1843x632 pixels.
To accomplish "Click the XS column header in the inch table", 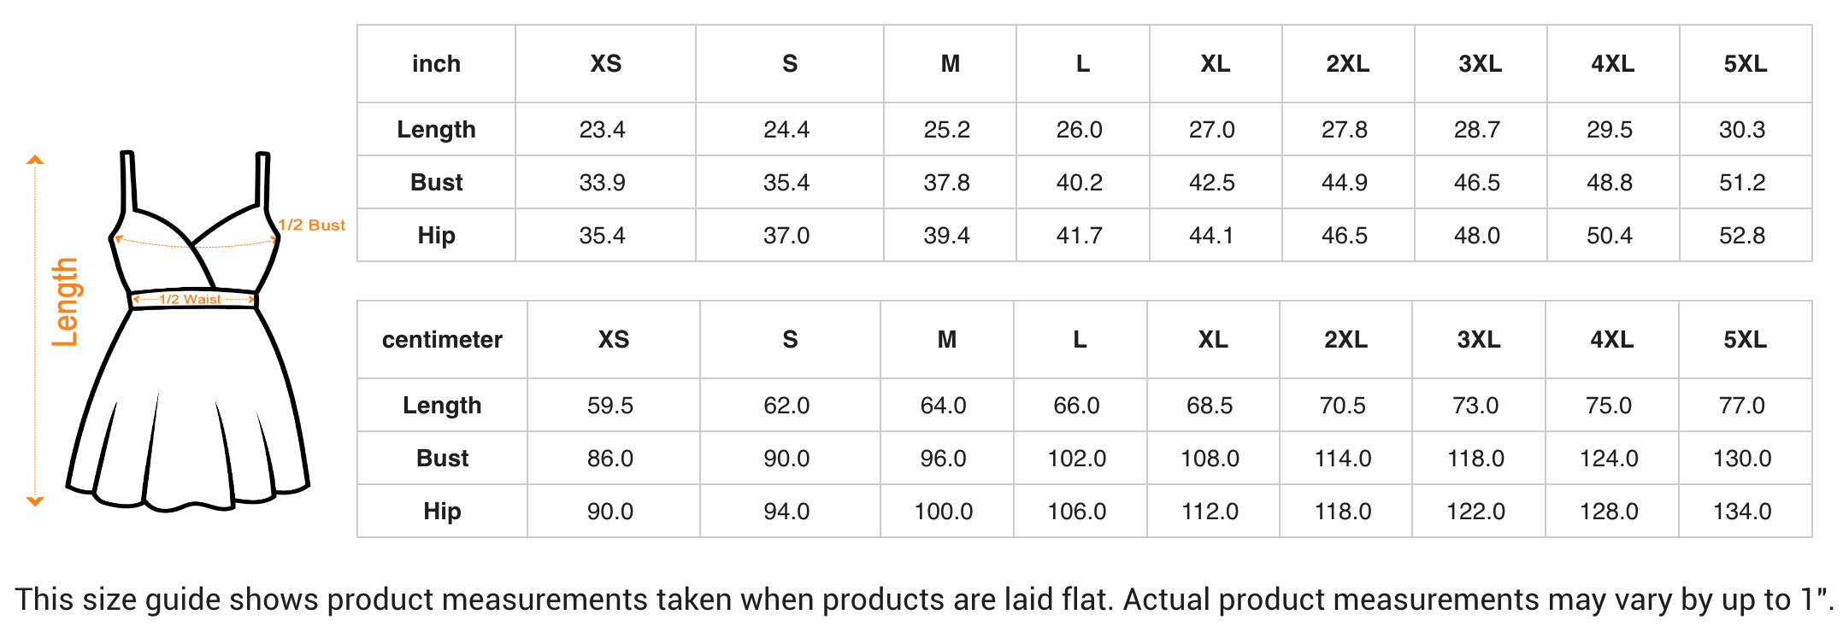I will coord(606,64).
